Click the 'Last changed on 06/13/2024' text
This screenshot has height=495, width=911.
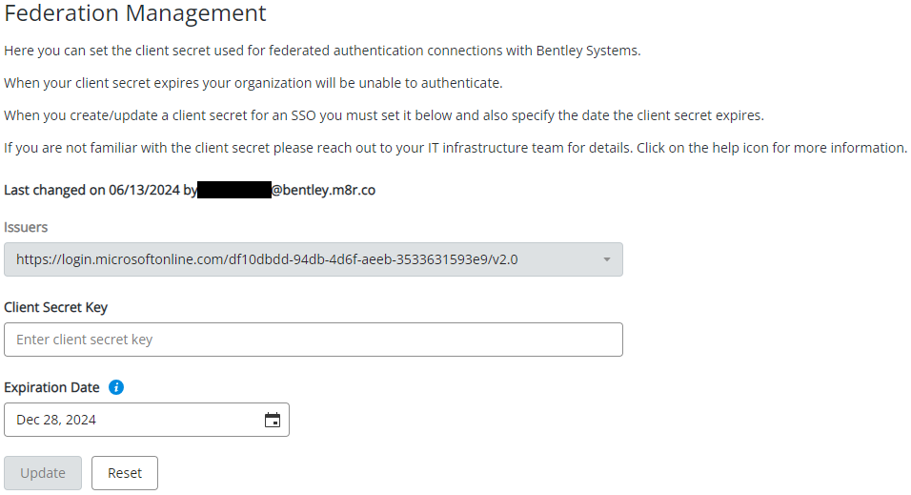tap(91, 190)
